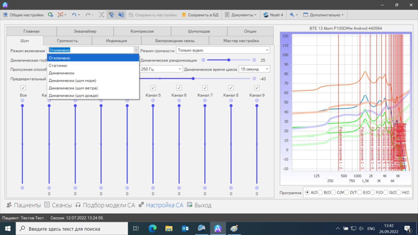Click the redo arrow icon

tap(88, 15)
